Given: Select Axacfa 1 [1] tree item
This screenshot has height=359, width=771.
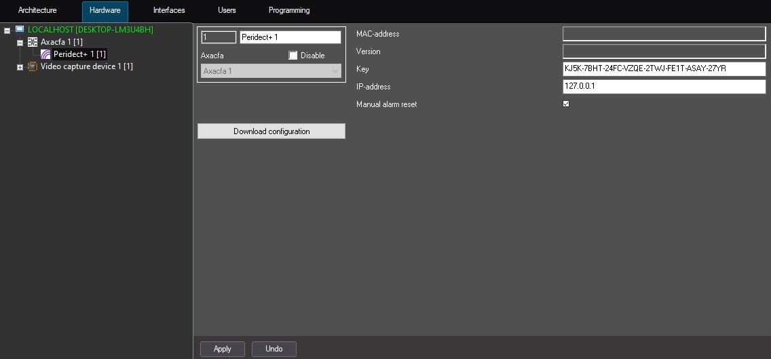Looking at the screenshot, I should click(62, 42).
